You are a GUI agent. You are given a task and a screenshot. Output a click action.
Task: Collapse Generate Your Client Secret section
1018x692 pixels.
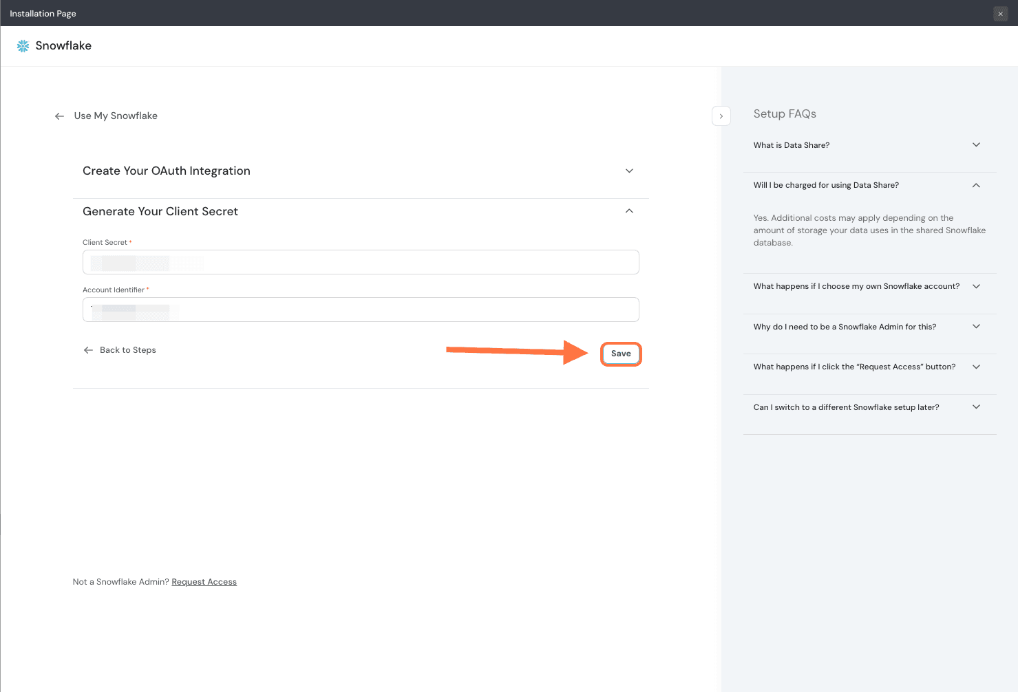(628, 211)
